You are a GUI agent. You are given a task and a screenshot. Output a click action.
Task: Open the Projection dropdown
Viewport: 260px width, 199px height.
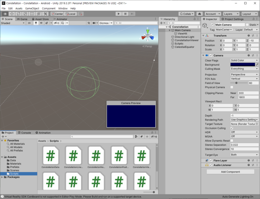(x=245, y=75)
